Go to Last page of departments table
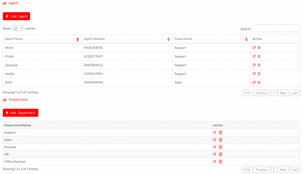The height and width of the screenshot is (174, 303). click(x=295, y=170)
